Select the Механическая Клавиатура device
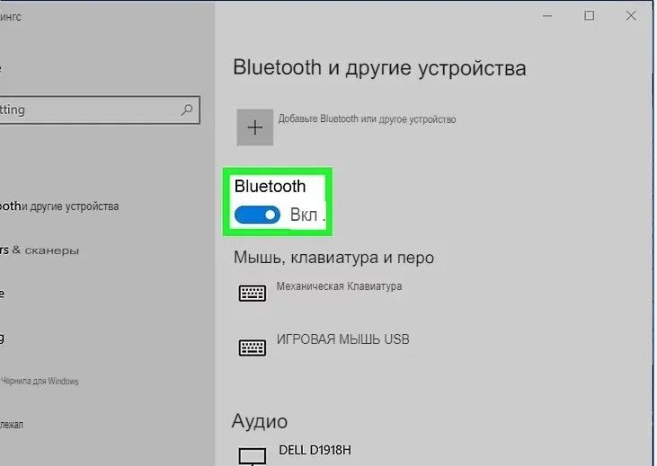Screen dimensions: 657x466 click(339, 286)
